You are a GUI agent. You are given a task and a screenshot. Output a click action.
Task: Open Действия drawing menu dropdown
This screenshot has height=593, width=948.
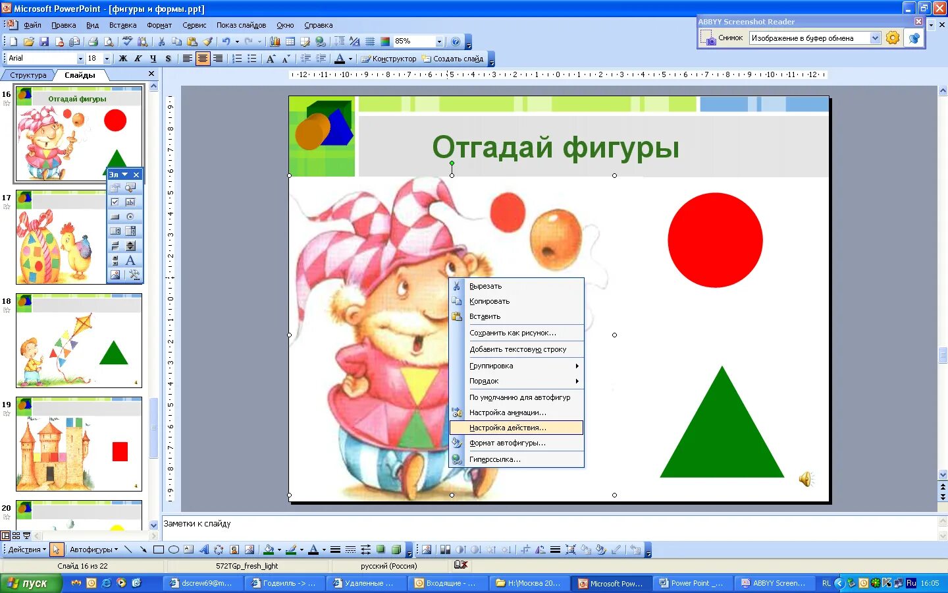[x=27, y=550]
